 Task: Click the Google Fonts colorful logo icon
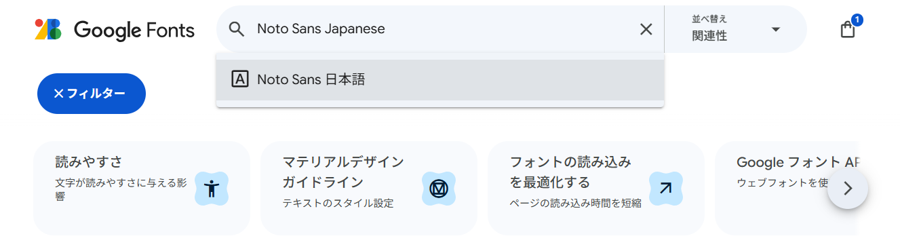point(48,29)
